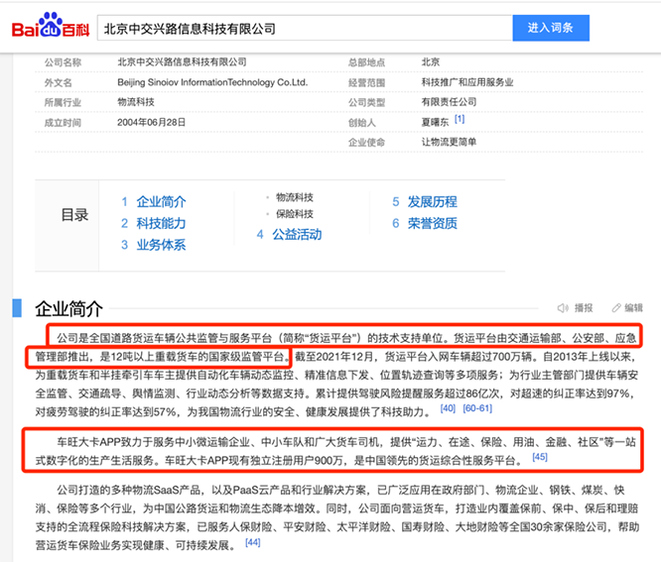Click the 物流科技 industry value in infobox
Image resolution: width=661 pixels, height=562 pixels.
[136, 102]
